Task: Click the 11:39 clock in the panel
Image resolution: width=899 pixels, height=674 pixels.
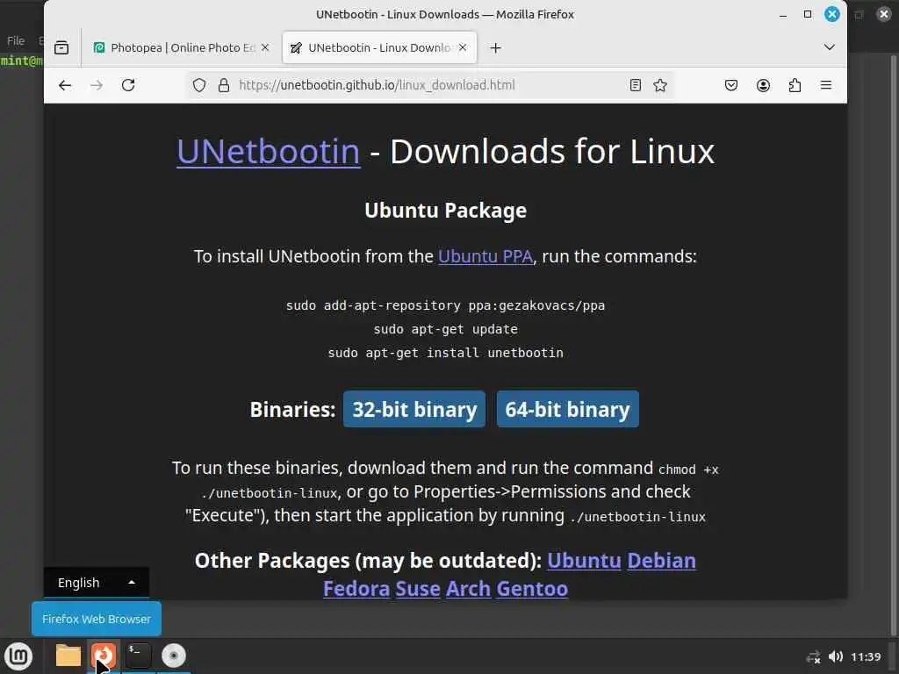Action: click(865, 656)
